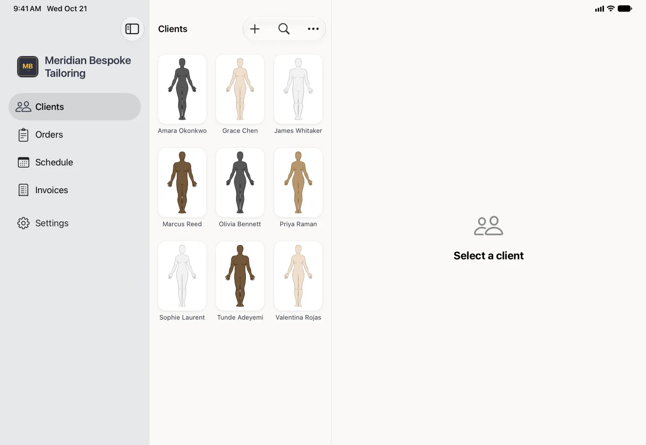Click the Meridian Bespoke MB logo
The width and height of the screenshot is (646, 445).
point(28,67)
